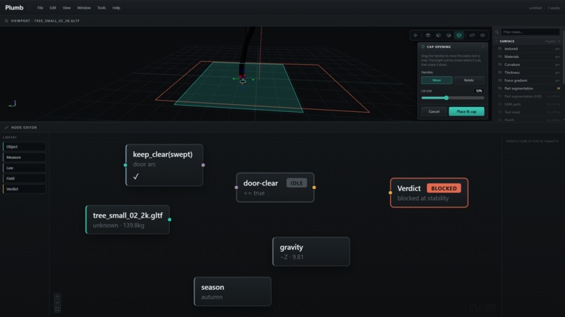
Task: Click the yellow output port of door-clear
Action: click(x=314, y=188)
